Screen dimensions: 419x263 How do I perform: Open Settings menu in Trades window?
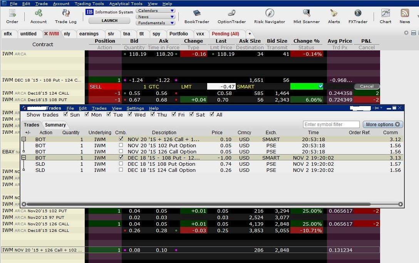(x=135, y=108)
